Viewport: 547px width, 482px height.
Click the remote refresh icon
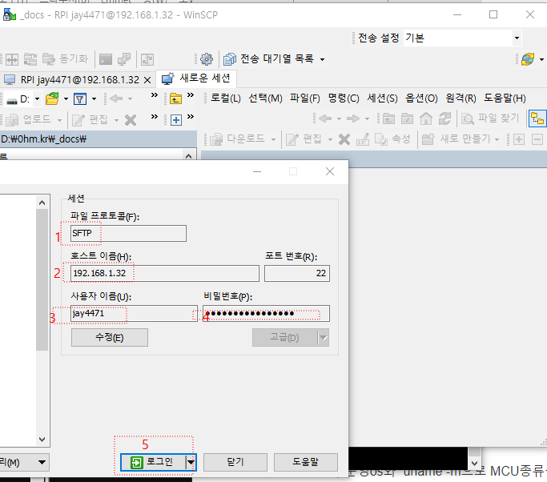pyautogui.click(x=444, y=119)
